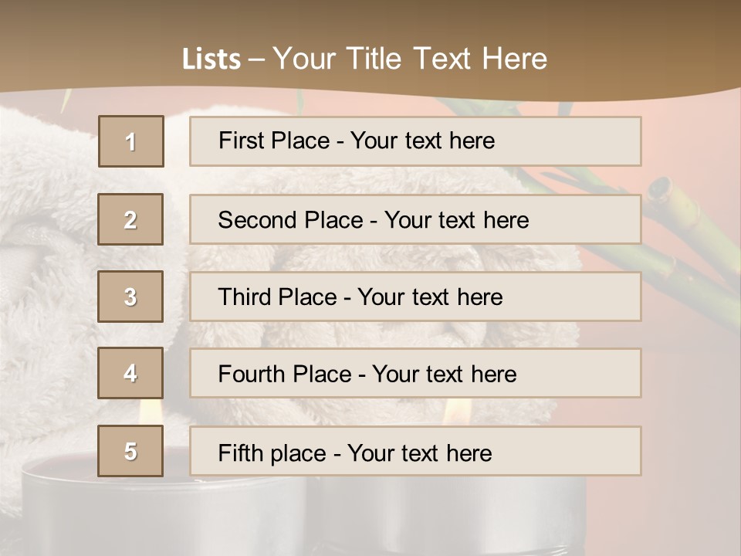Select the number 2 box
Viewport: 741px width, 556px height.
(130, 219)
